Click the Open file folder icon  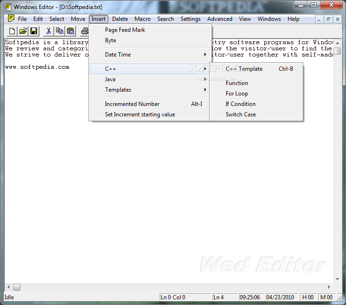[23, 31]
